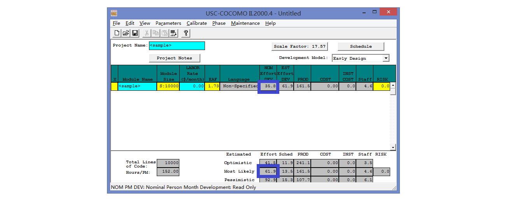Click the Pessimistic staff value 6.1
Image resolution: width=529 pixels, height=211 pixels.
coord(364,180)
